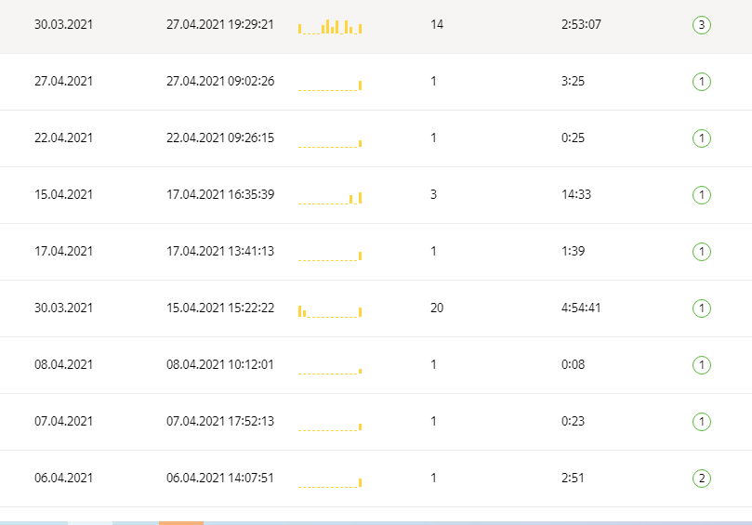The height and width of the screenshot is (525, 752).
Task: Open the activity sparkline for 15.04.2021 15:22:22
Action: click(330, 311)
